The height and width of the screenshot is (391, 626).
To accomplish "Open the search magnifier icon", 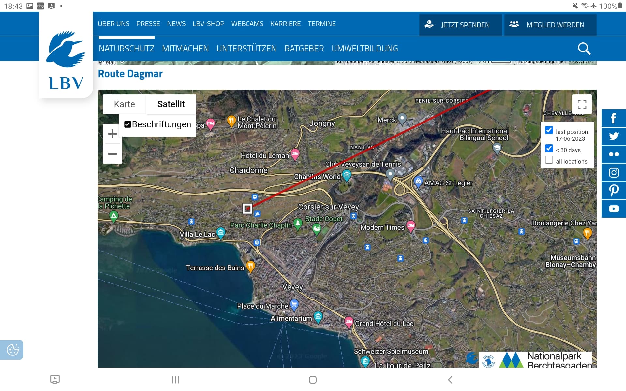I will [x=584, y=49].
